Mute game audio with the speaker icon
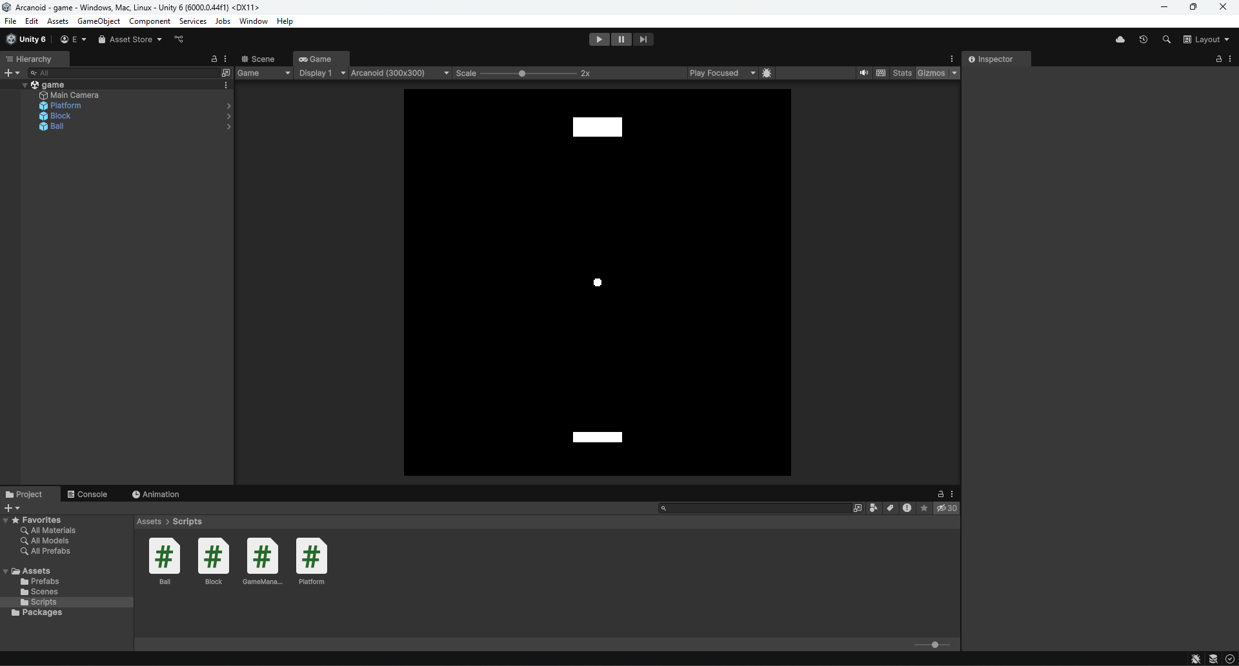 864,73
